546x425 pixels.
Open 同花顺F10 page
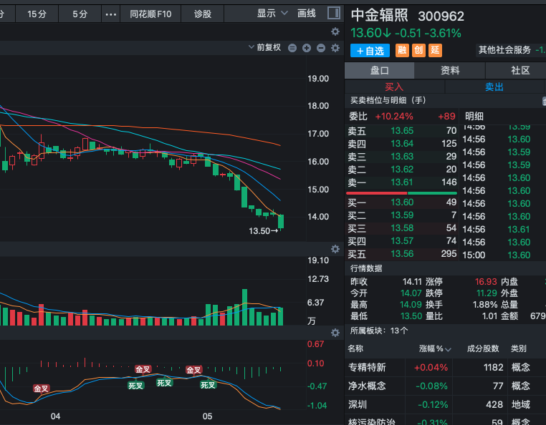coord(150,14)
